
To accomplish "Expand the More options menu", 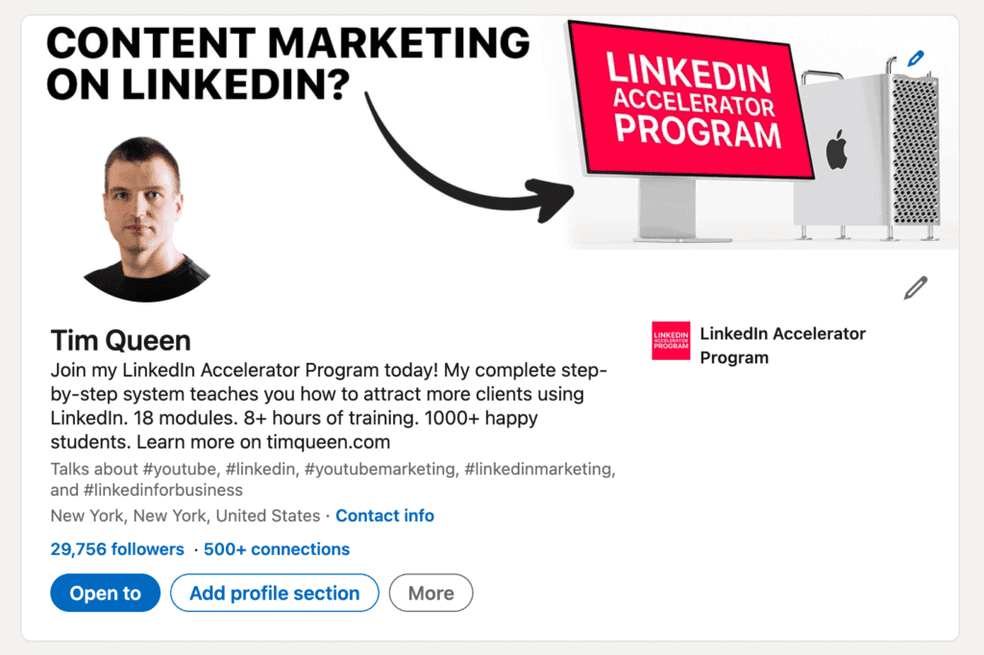I will click(x=430, y=594).
